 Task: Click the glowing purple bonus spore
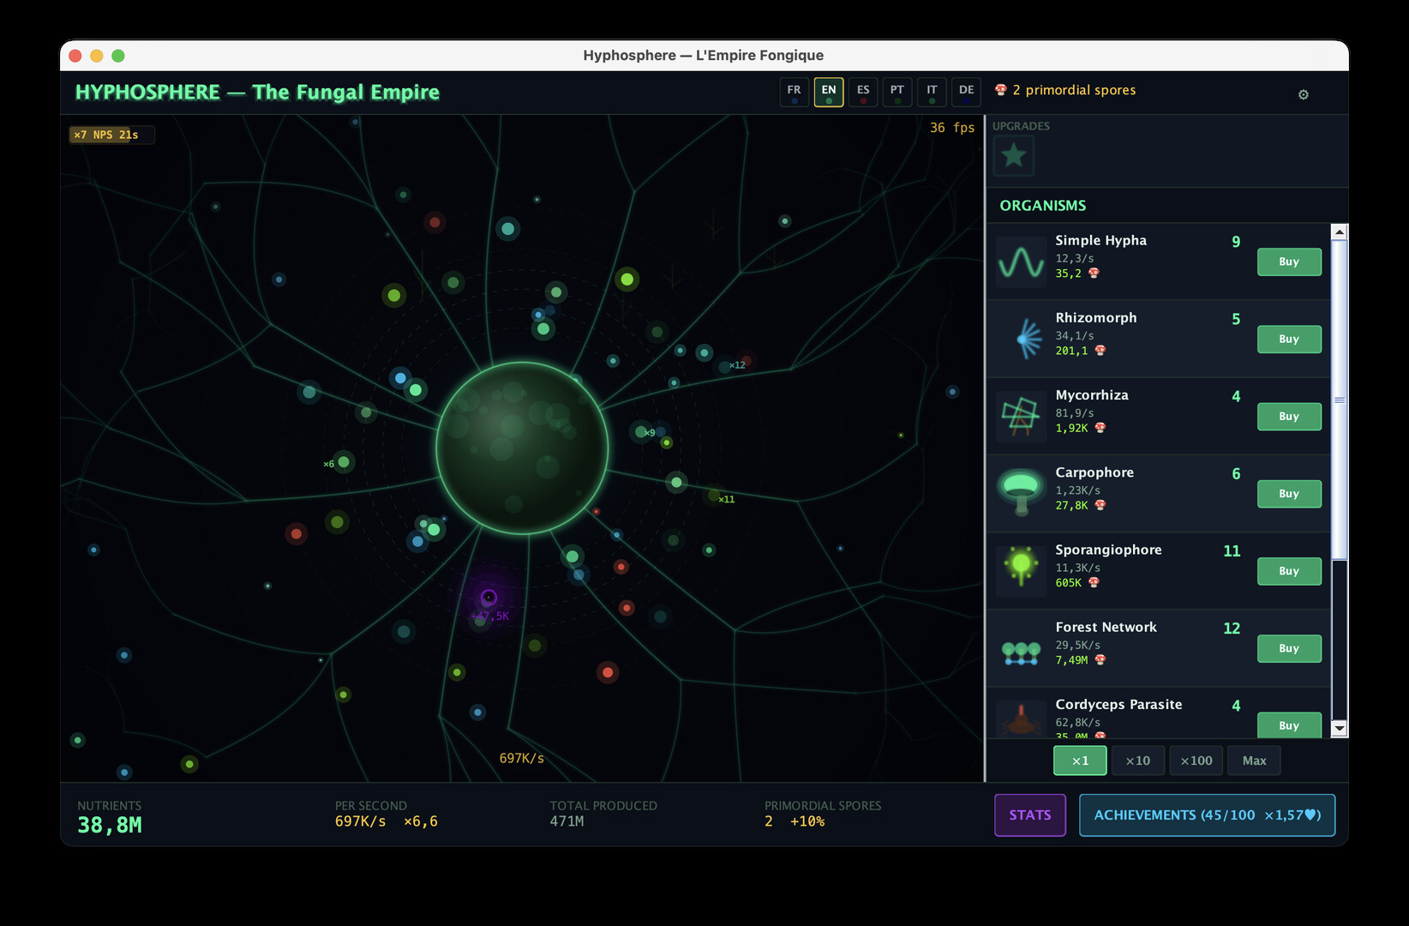pyautogui.click(x=489, y=598)
